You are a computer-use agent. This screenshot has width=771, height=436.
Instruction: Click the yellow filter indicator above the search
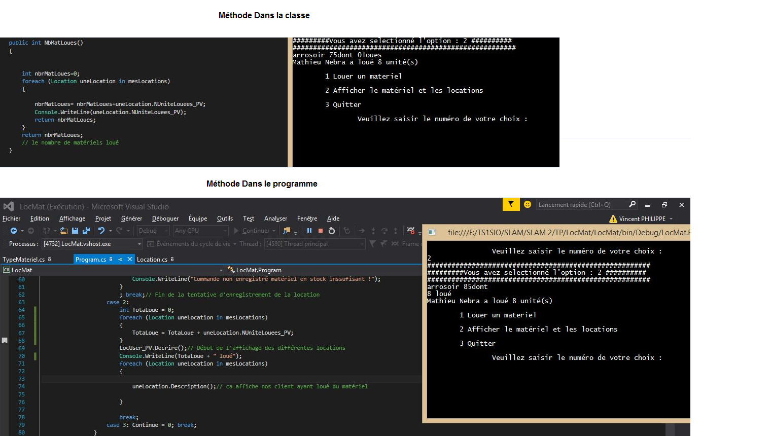click(x=511, y=204)
